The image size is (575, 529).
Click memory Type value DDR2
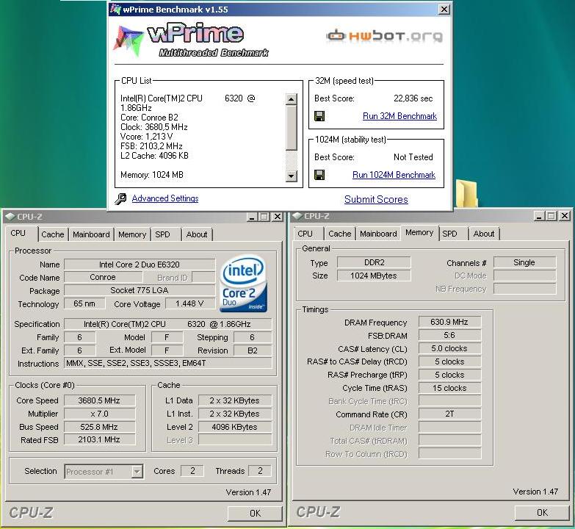click(374, 263)
